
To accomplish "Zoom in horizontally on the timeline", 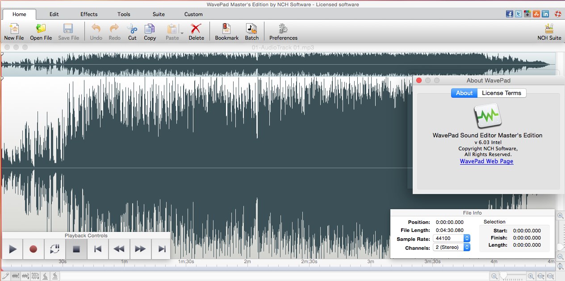I will point(531,276).
